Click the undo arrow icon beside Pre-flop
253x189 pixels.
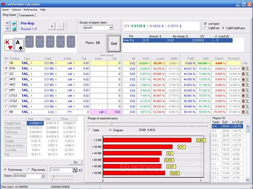point(8,23)
